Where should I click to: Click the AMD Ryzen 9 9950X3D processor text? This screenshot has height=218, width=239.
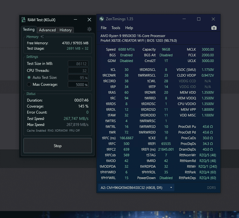(x=133, y=36)
